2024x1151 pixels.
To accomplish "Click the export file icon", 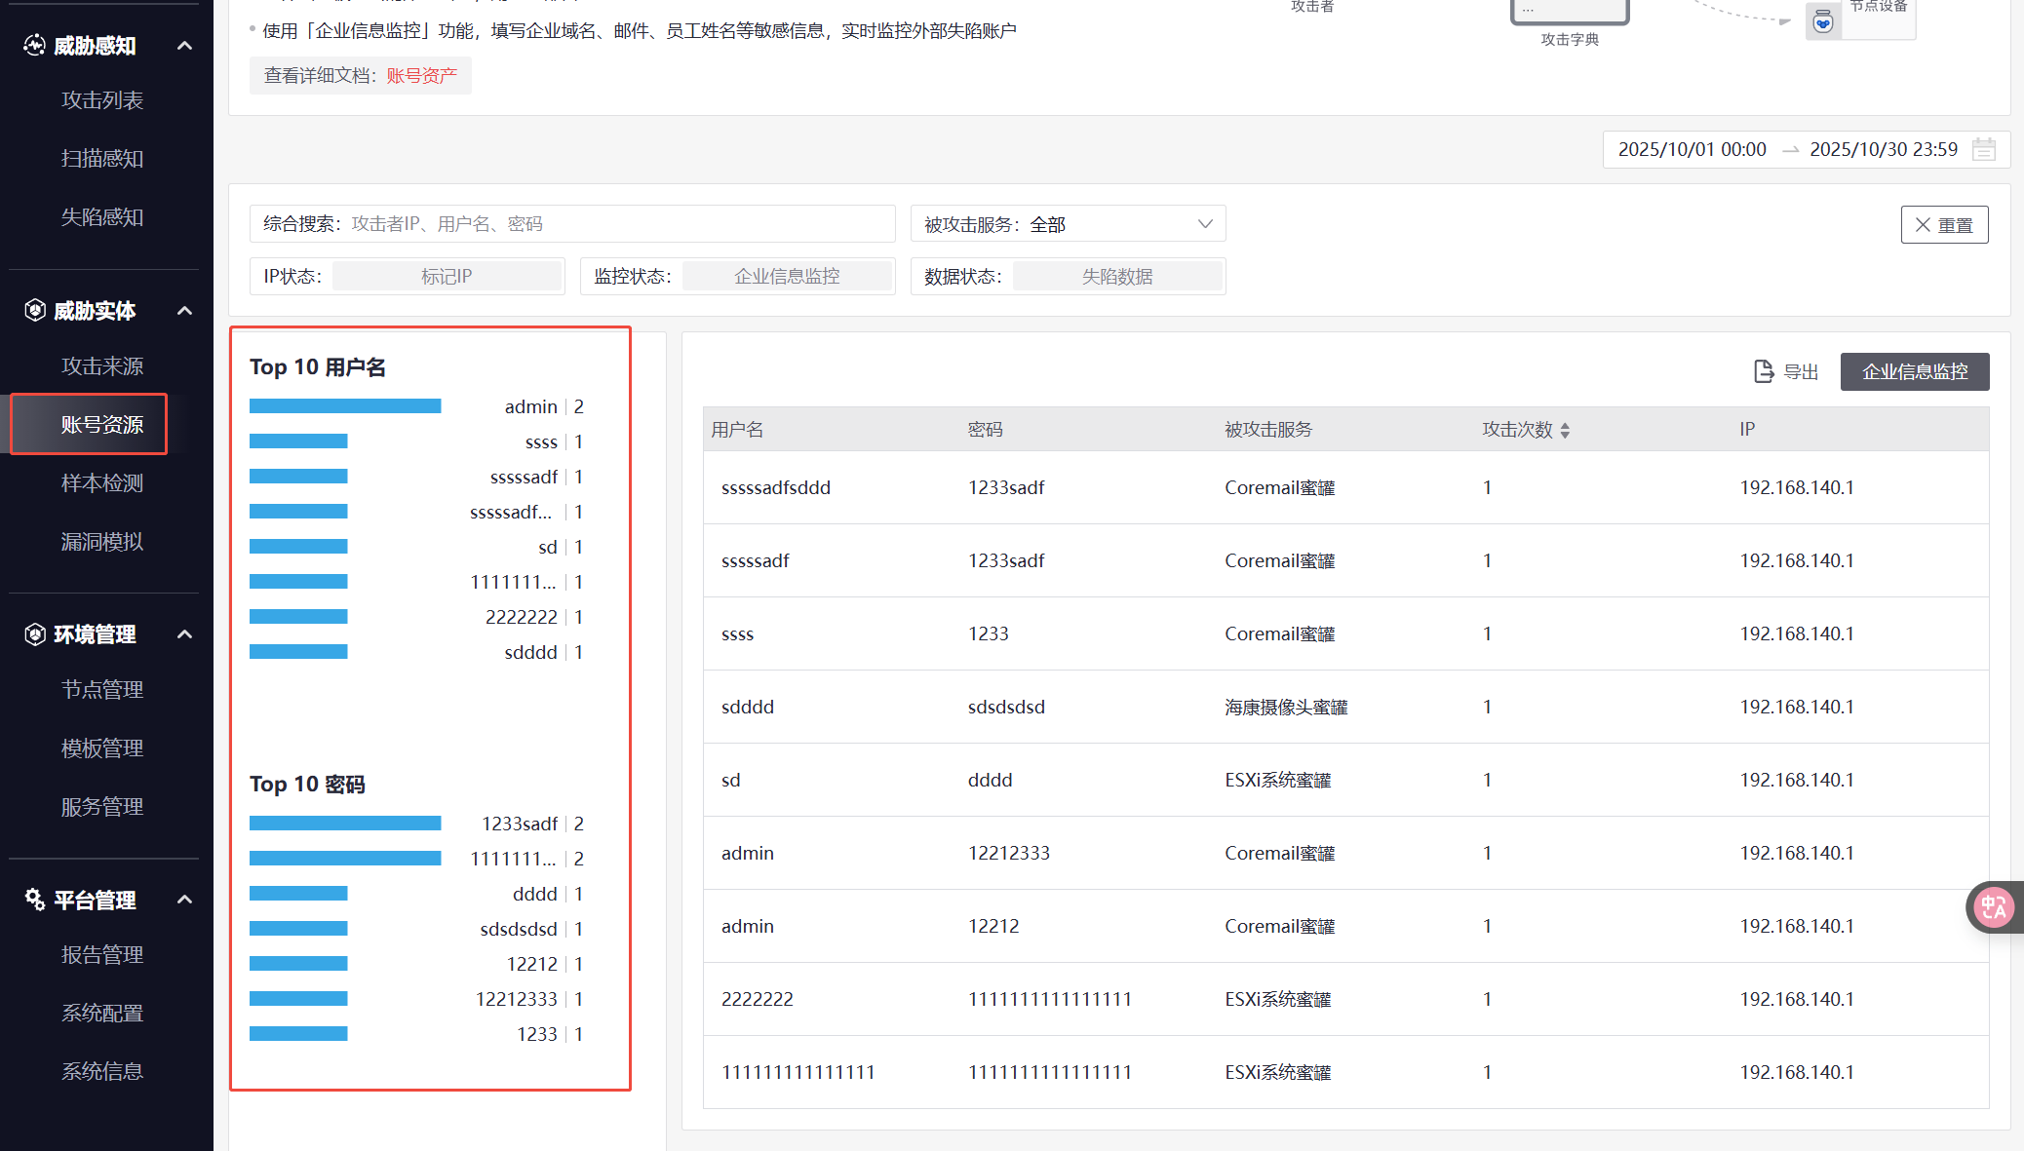I will pos(1763,371).
